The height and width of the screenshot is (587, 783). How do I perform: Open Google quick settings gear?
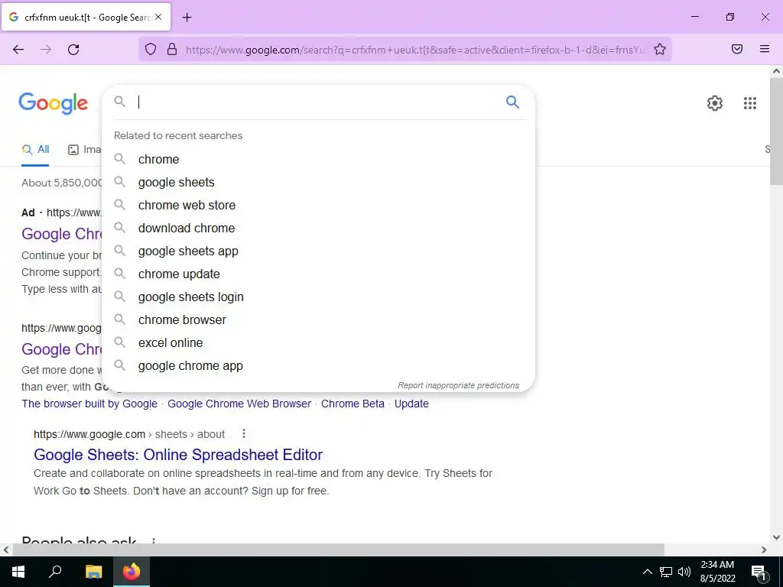coord(715,103)
